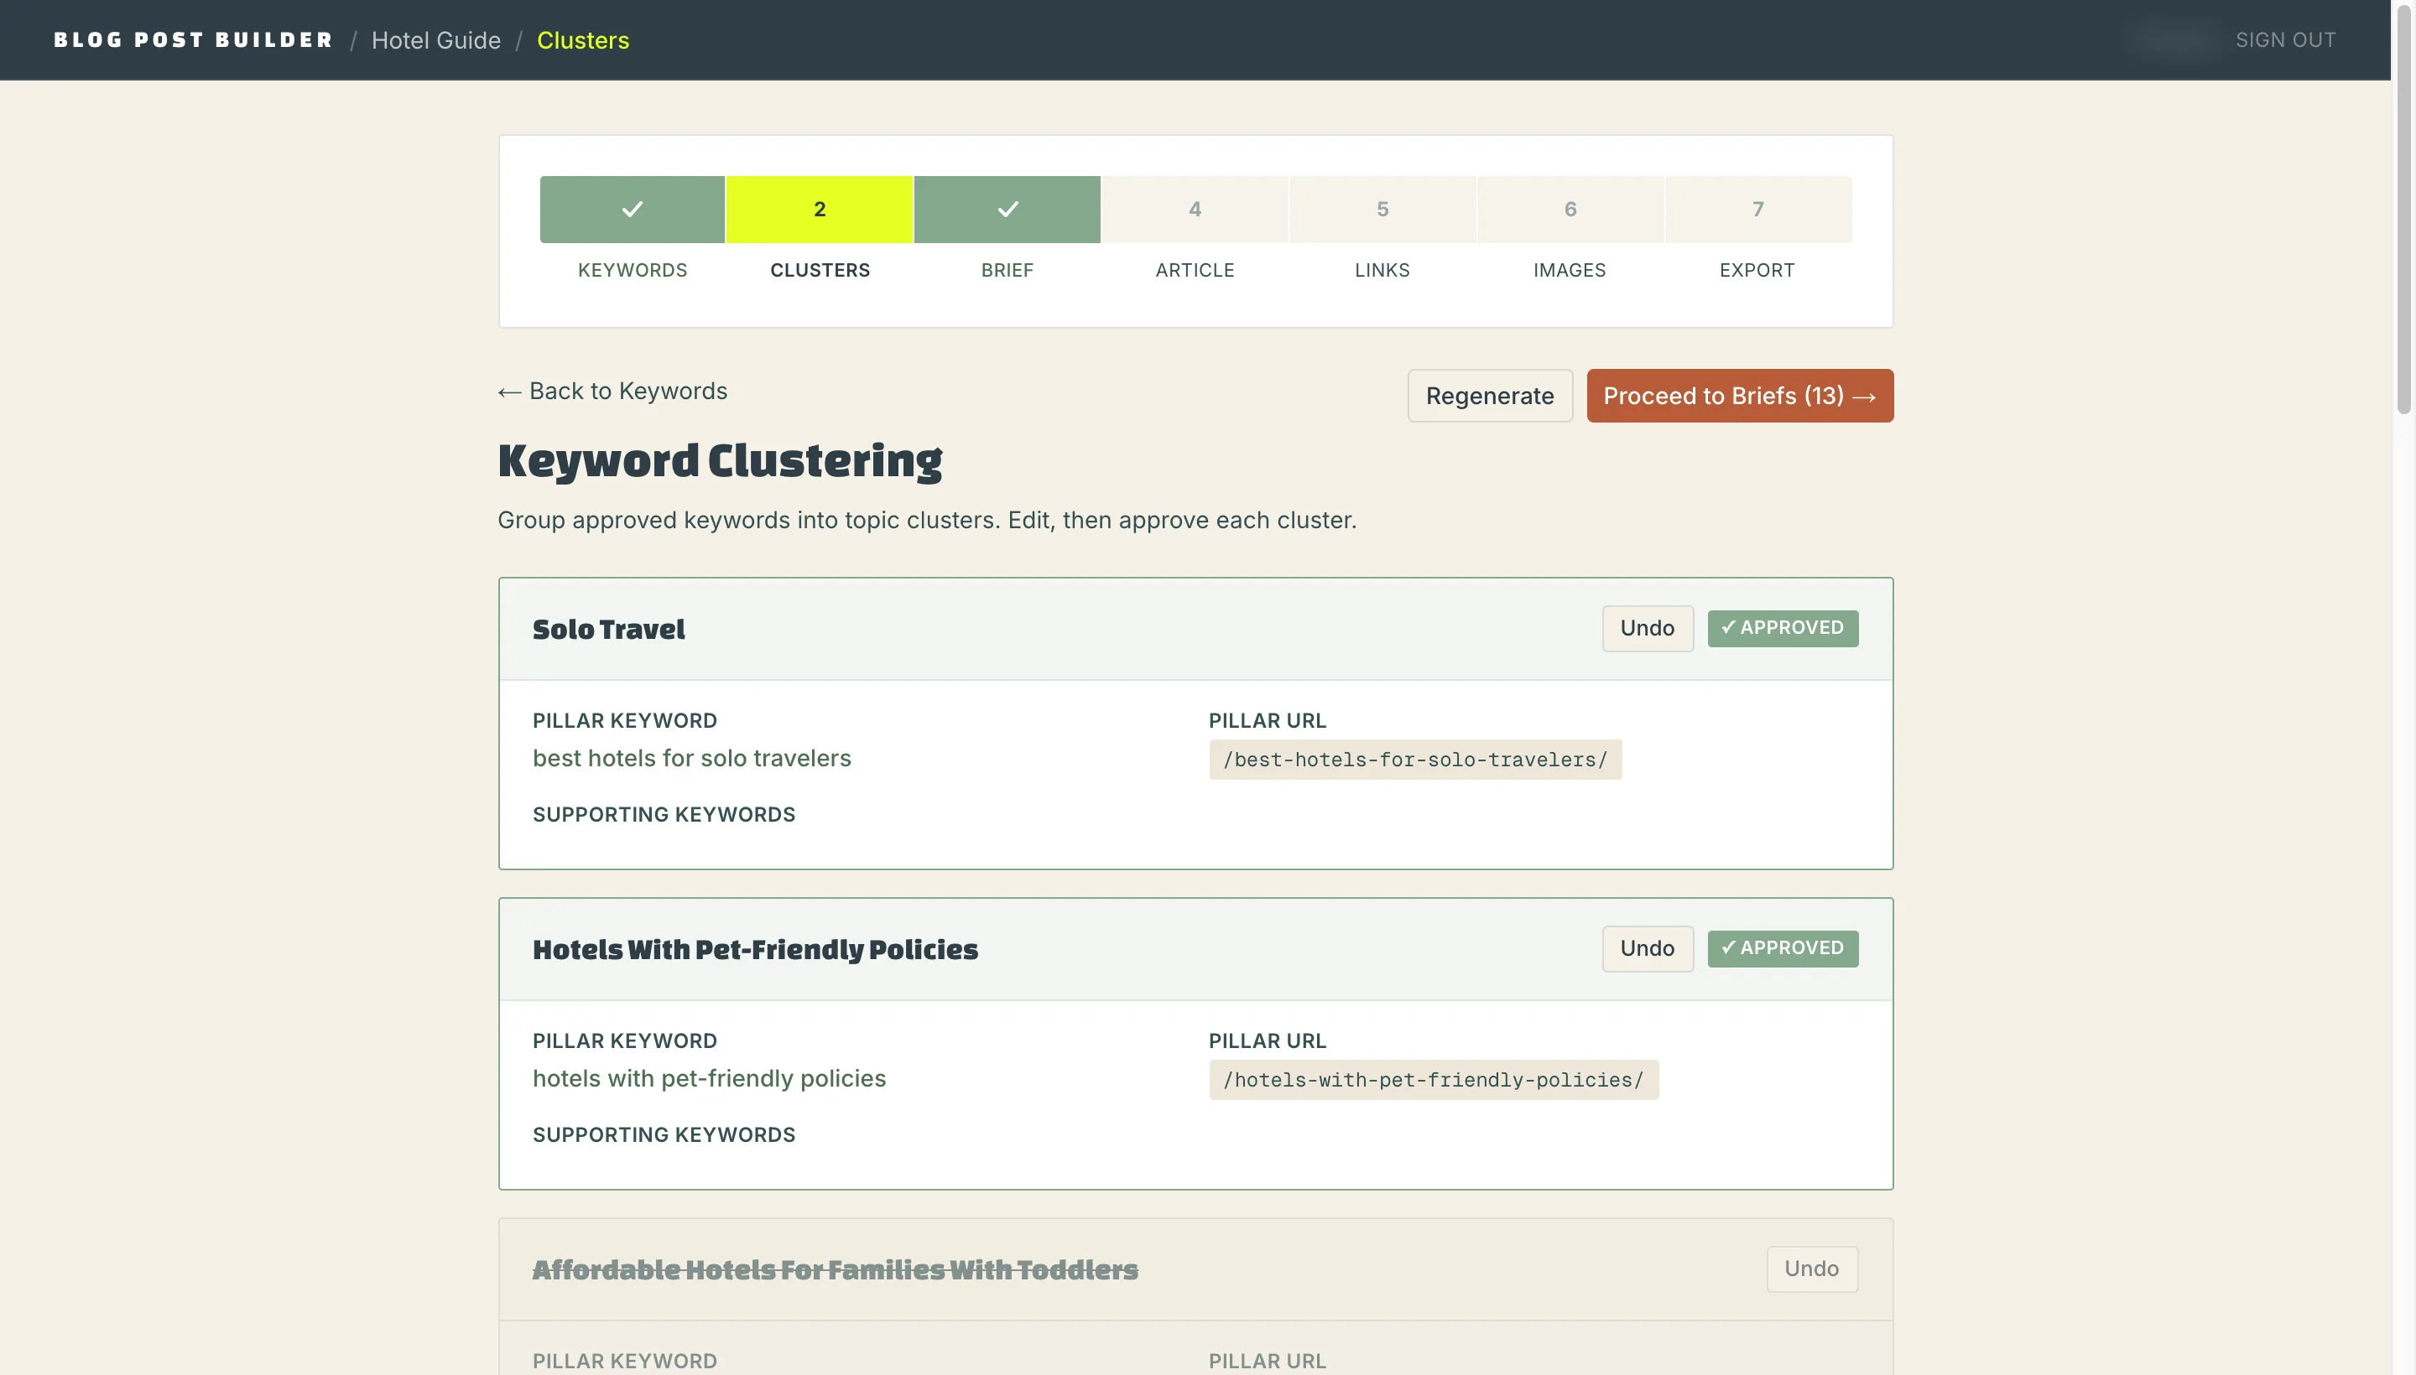Go to step 6 Images
This screenshot has height=1375, width=2416.
pyautogui.click(x=1570, y=209)
